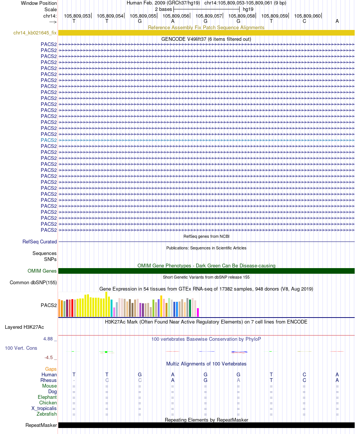Select the Zebrafish alignment row label
This screenshot has width=355, height=434.
(x=47, y=414)
